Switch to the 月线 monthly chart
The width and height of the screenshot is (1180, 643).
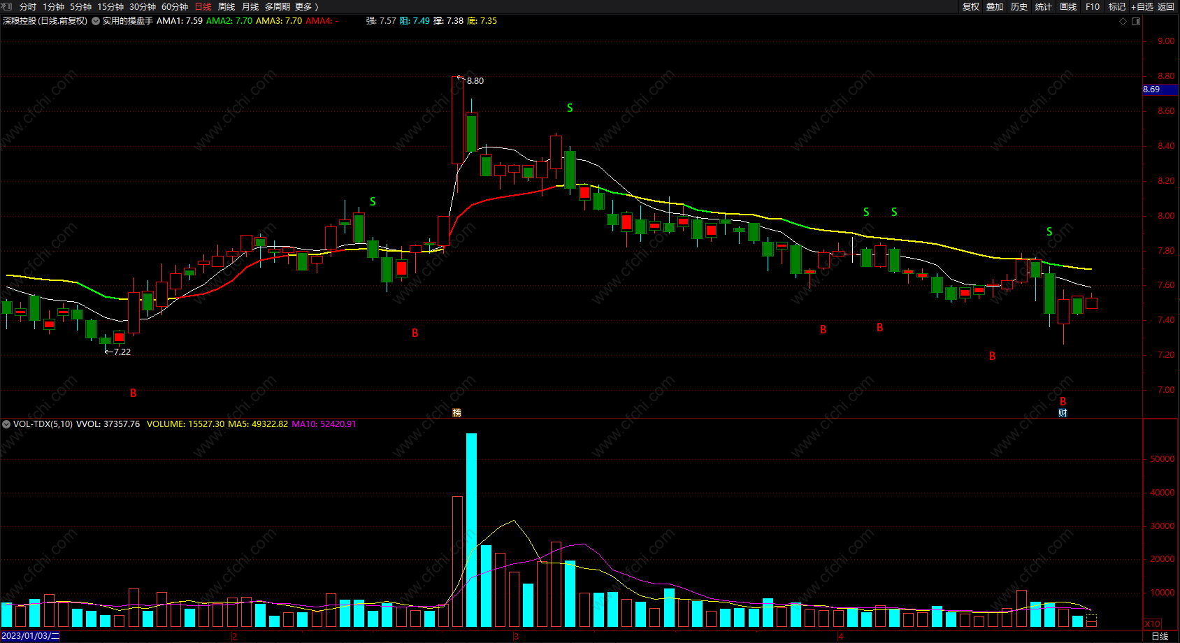click(x=250, y=6)
